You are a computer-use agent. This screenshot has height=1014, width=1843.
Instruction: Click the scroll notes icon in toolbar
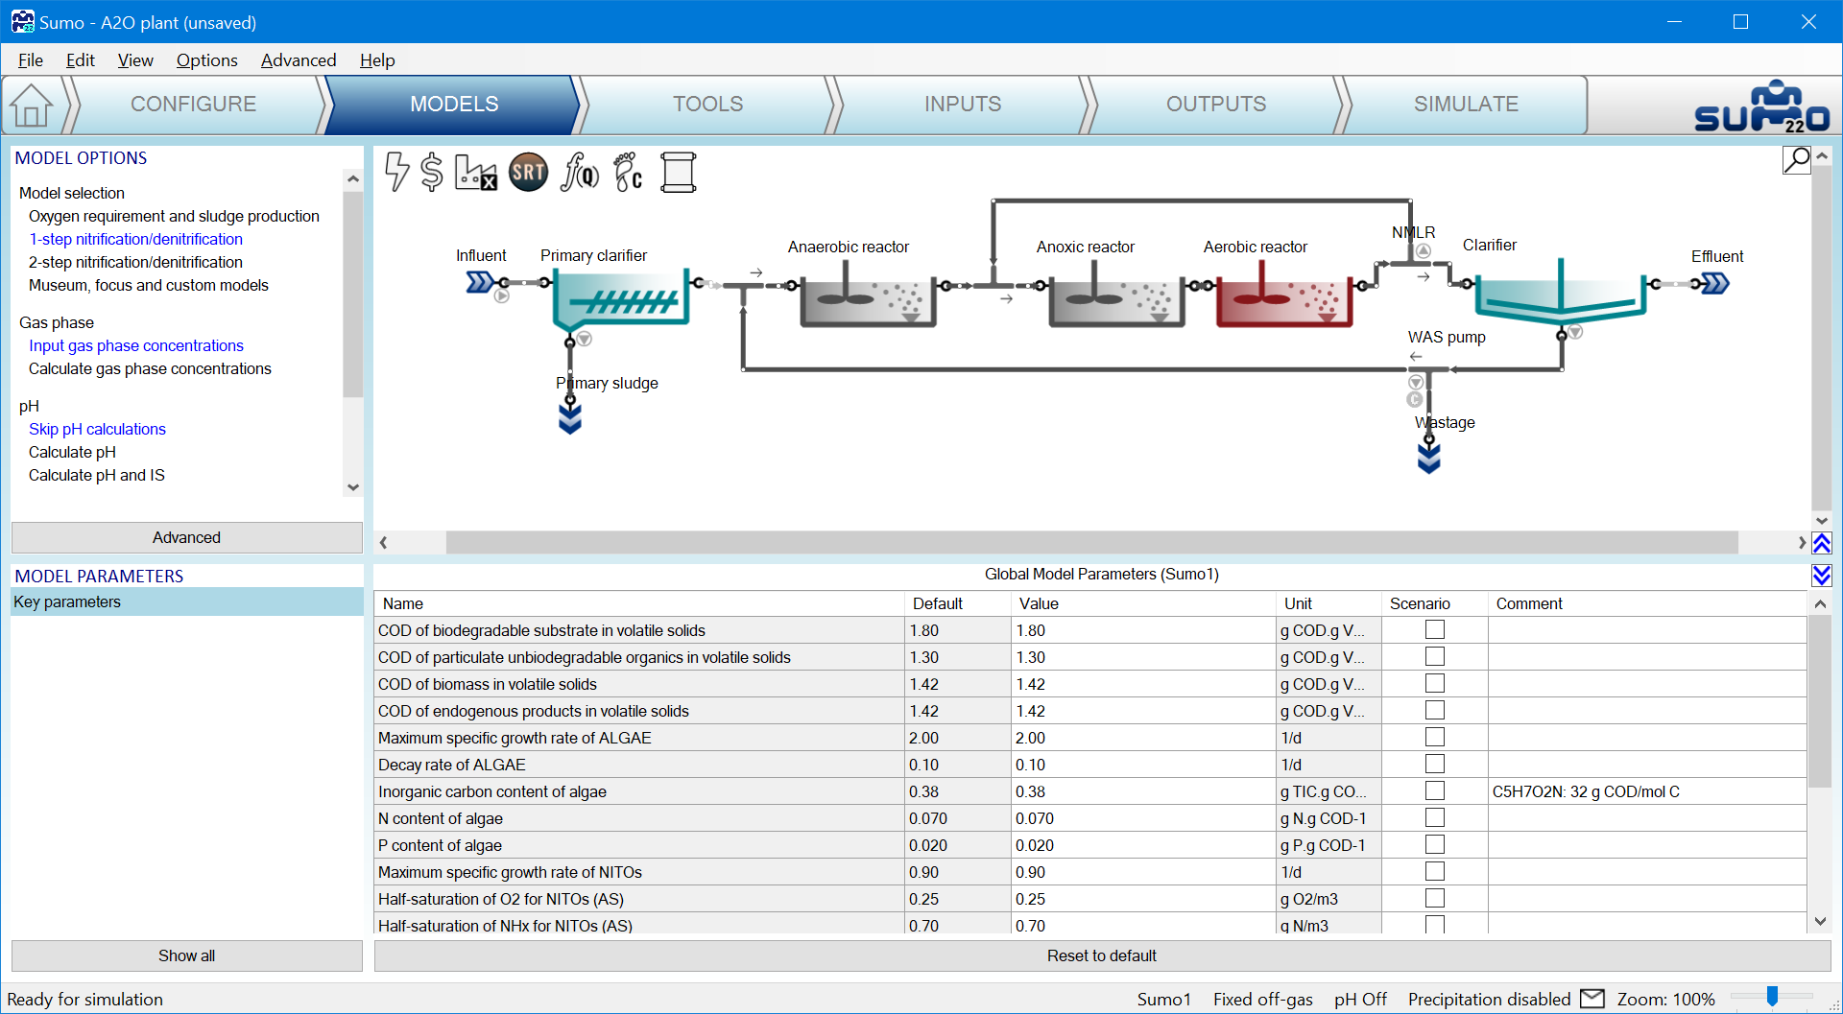point(678,173)
